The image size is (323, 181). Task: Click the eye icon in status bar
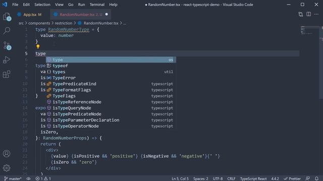[28, 178]
